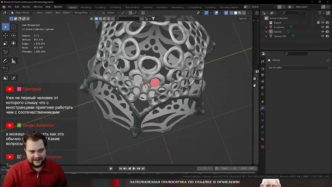Expand the Sphere tree item

click(266, 32)
